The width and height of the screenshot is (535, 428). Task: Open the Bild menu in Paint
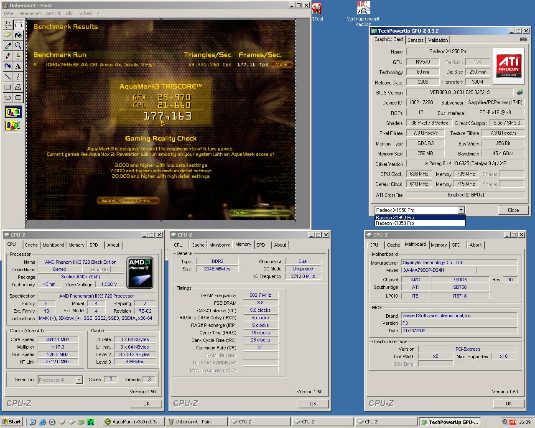69,13
